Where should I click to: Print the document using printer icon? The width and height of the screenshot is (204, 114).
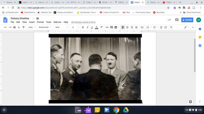coord(14,27)
